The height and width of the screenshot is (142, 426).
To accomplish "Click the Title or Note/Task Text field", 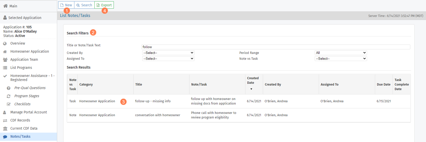I will [x=275, y=47].
